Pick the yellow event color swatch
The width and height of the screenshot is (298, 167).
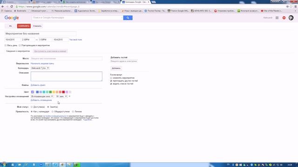[x=54, y=92]
